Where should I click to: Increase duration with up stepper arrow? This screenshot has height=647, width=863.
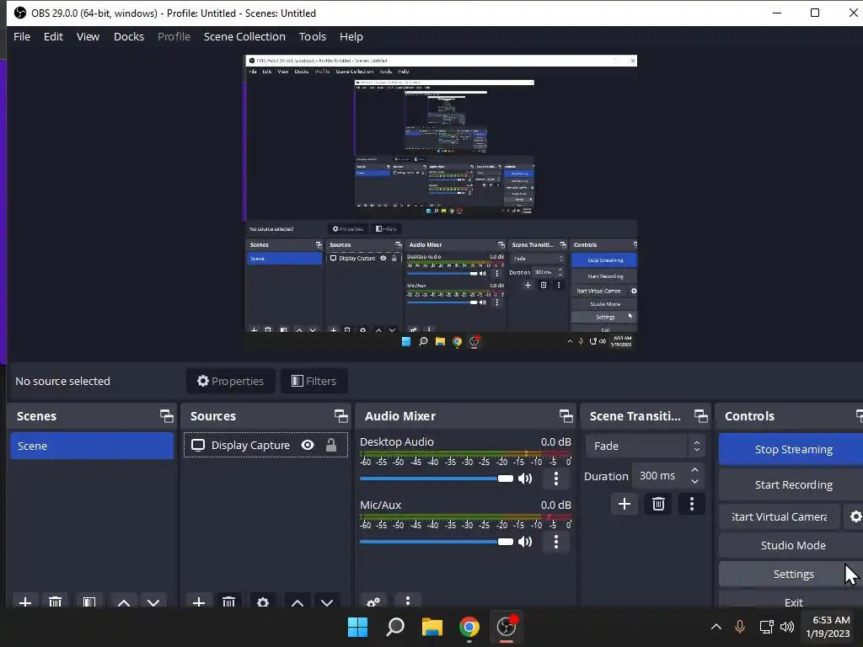[x=694, y=470]
